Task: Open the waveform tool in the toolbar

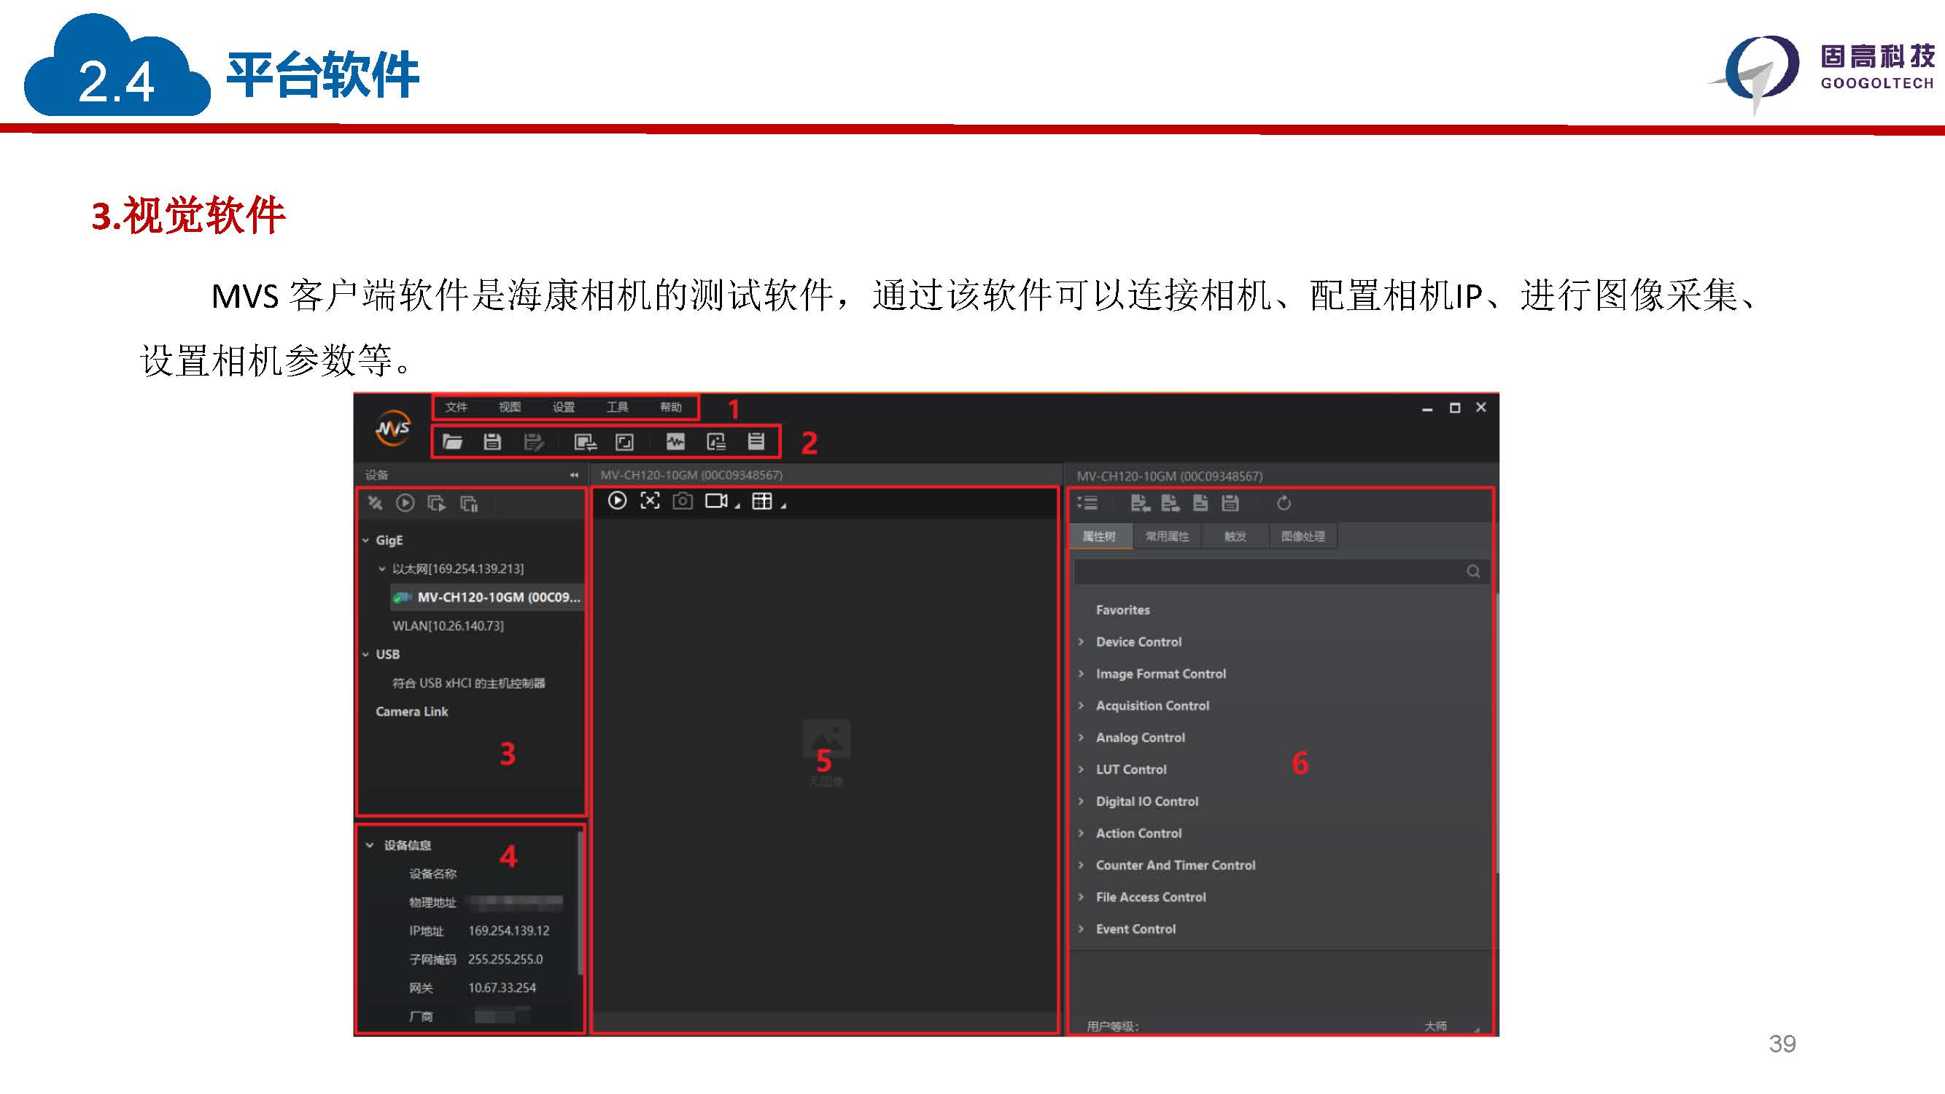Action: coord(675,442)
